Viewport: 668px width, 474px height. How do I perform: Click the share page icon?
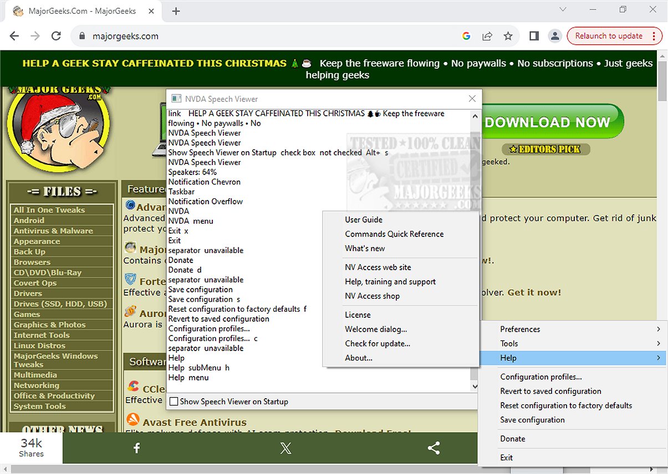click(x=487, y=36)
